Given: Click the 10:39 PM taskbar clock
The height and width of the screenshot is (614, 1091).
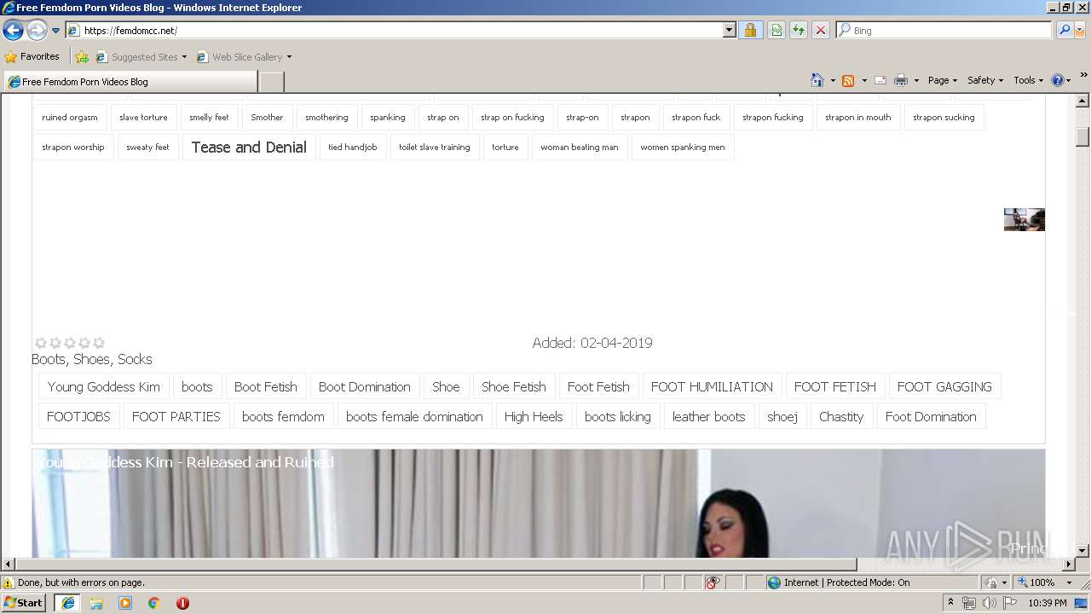Looking at the screenshot, I should pos(1048,603).
